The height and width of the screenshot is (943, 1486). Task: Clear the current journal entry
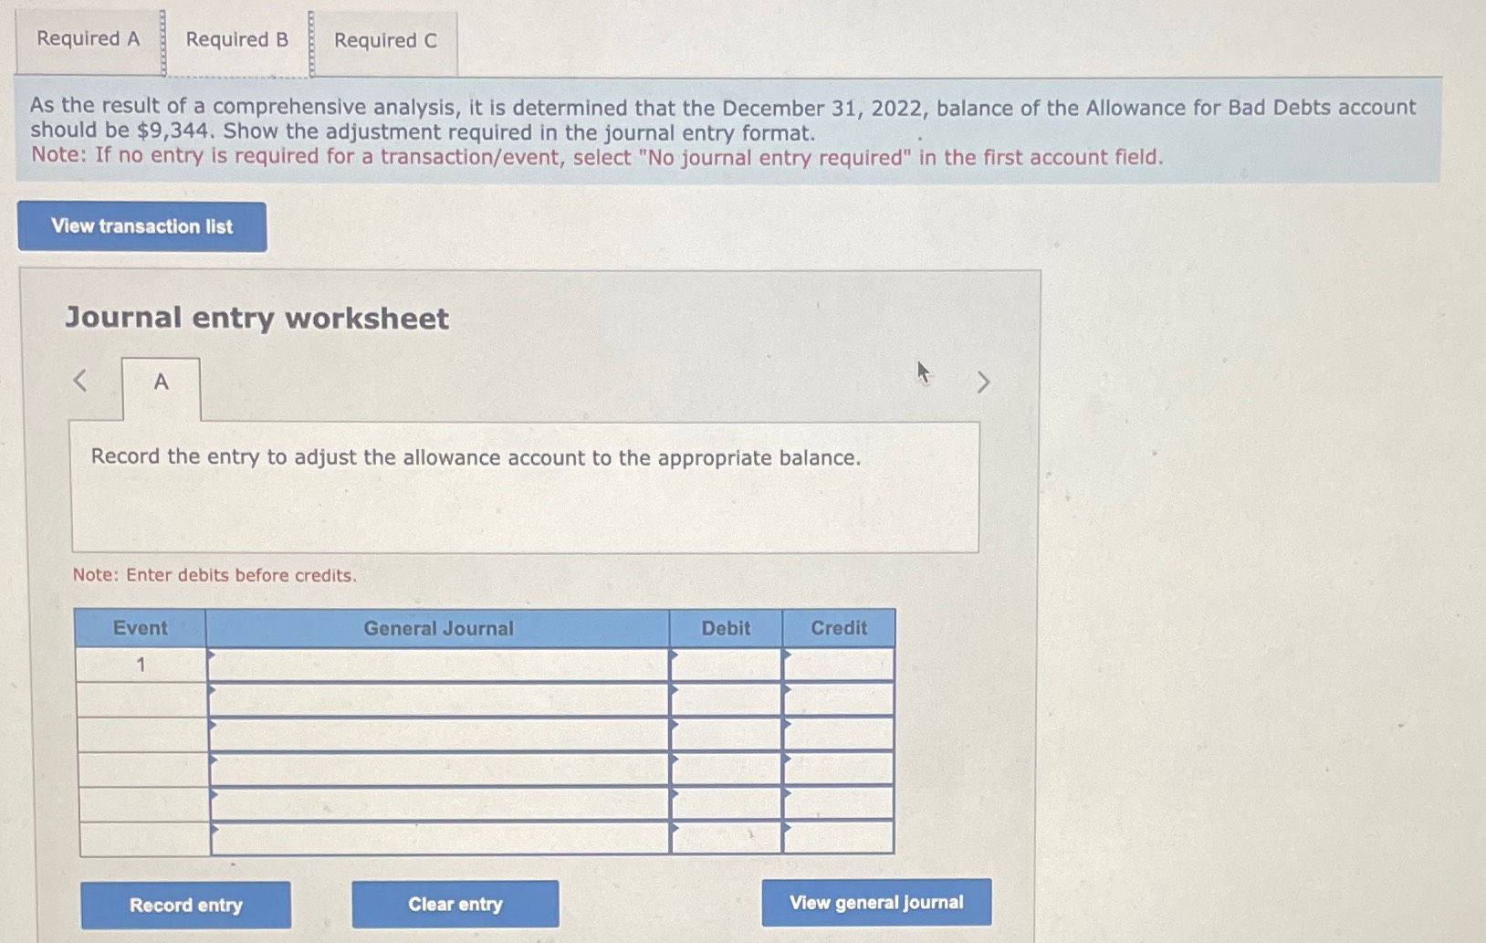coord(455,904)
